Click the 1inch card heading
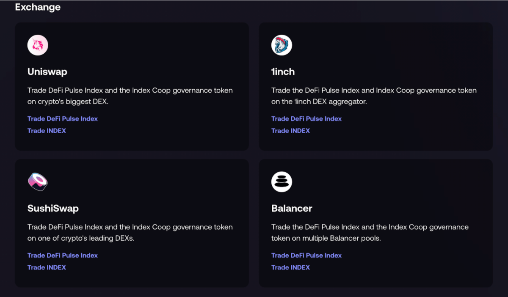 coord(283,72)
